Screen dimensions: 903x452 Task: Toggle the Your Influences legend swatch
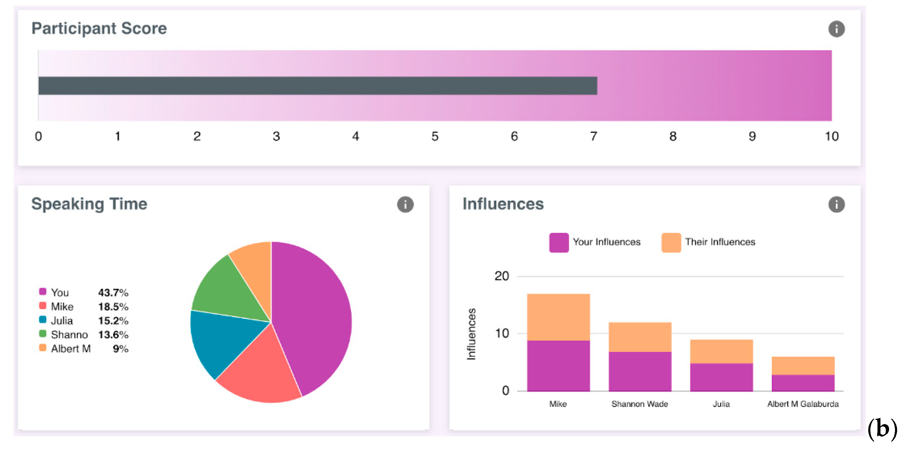(x=559, y=243)
